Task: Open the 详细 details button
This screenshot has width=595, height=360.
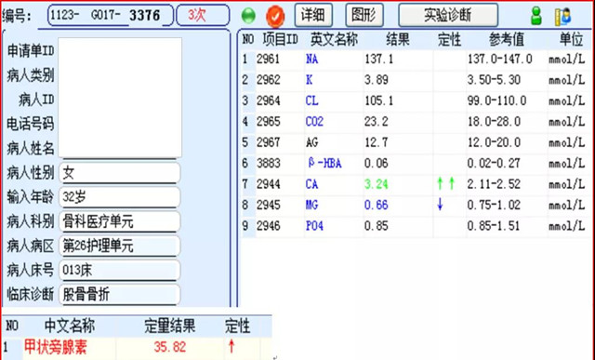Action: (x=313, y=15)
